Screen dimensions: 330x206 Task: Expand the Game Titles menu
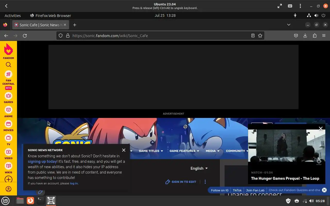pos(151,151)
